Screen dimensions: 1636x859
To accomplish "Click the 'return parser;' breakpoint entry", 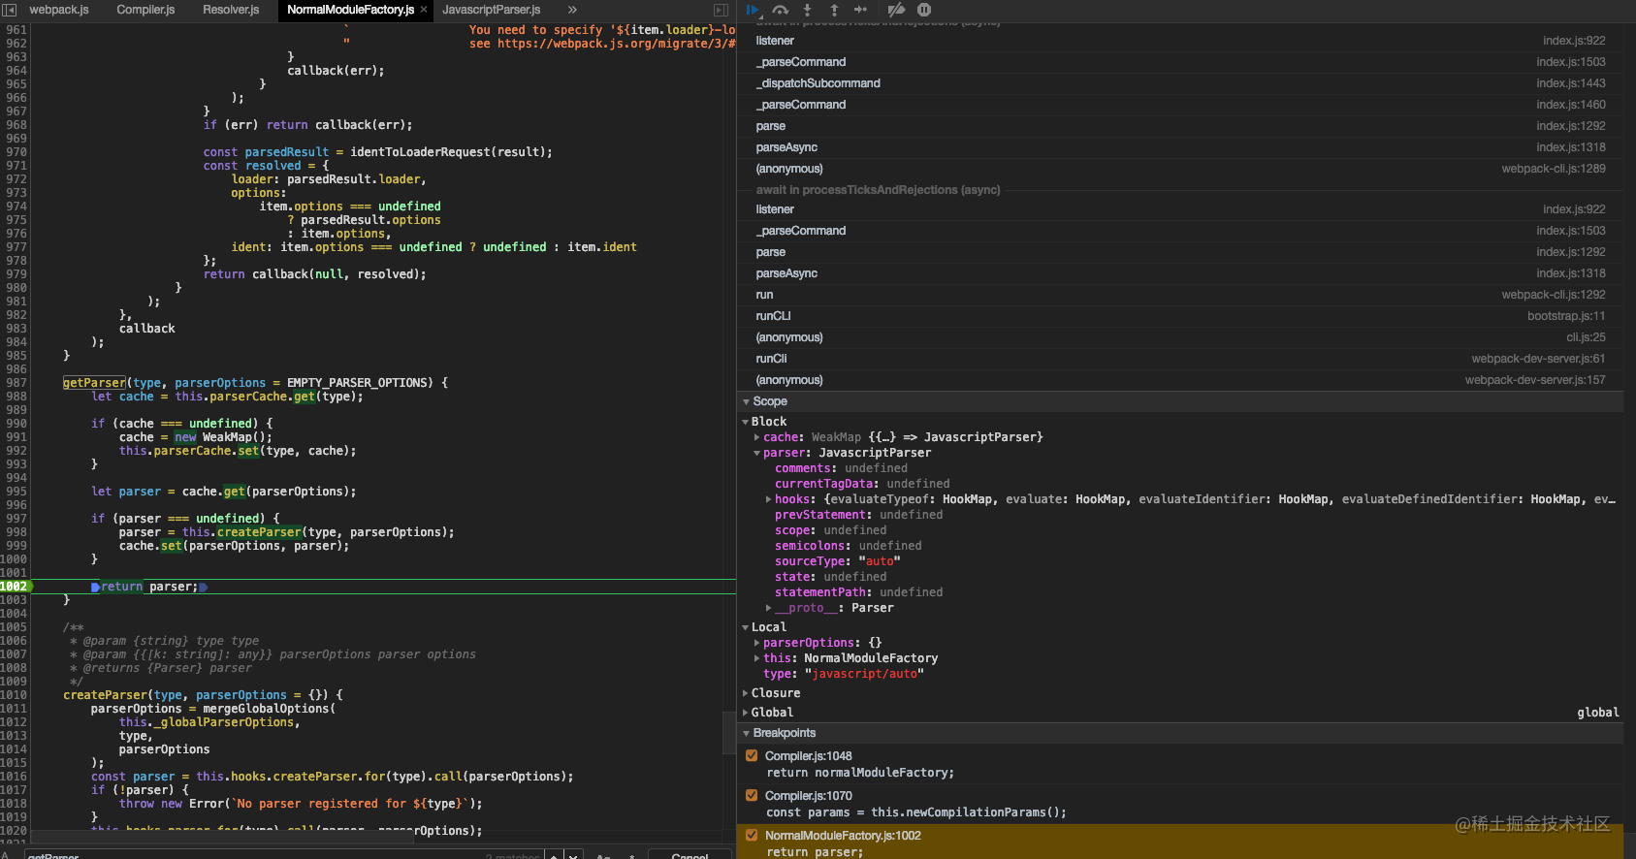I will click(x=815, y=852).
